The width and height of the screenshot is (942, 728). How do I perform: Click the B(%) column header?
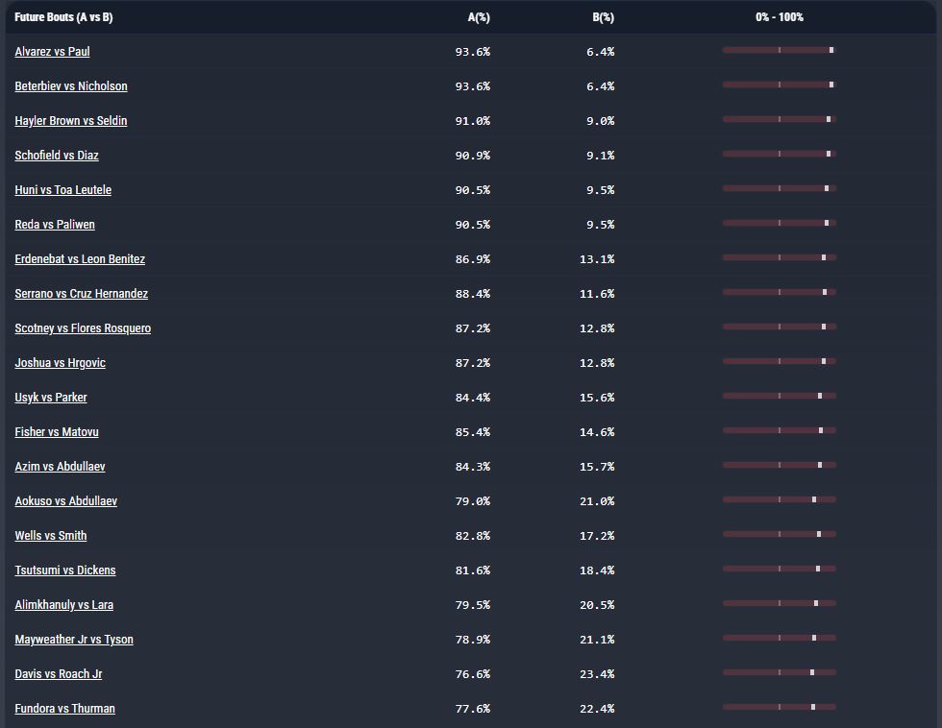603,17
